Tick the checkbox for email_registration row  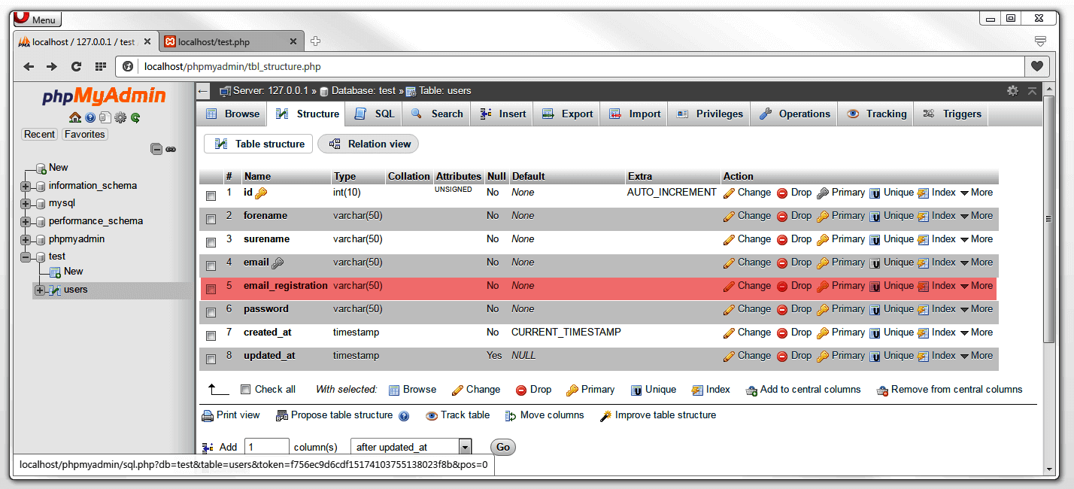click(x=211, y=288)
